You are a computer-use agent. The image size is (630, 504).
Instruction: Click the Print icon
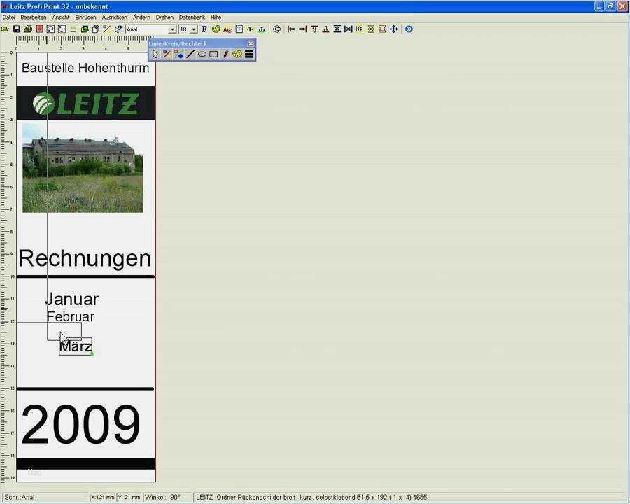(x=27, y=29)
